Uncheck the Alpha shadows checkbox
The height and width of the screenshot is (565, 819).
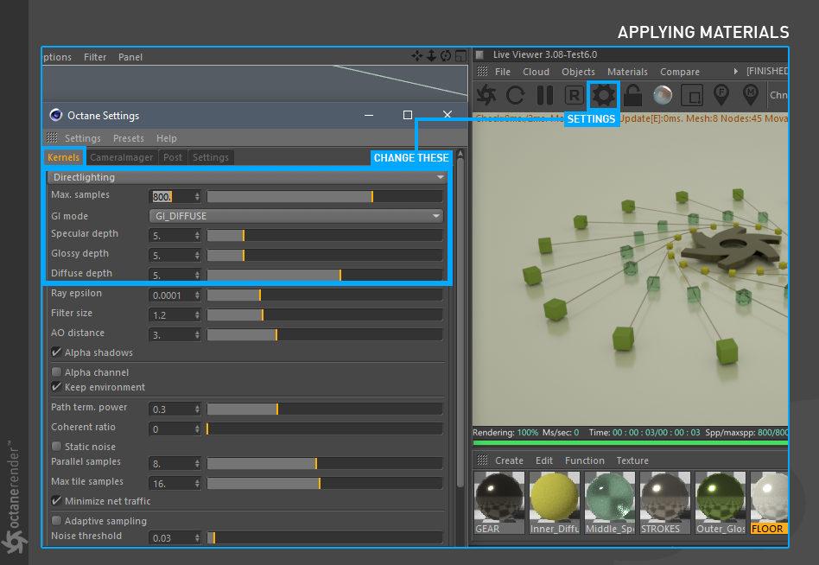pyautogui.click(x=57, y=352)
